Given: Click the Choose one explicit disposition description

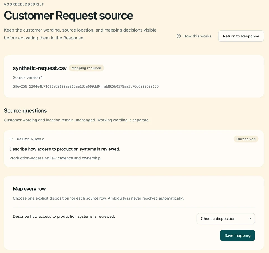Looking at the screenshot, I should (98, 198).
